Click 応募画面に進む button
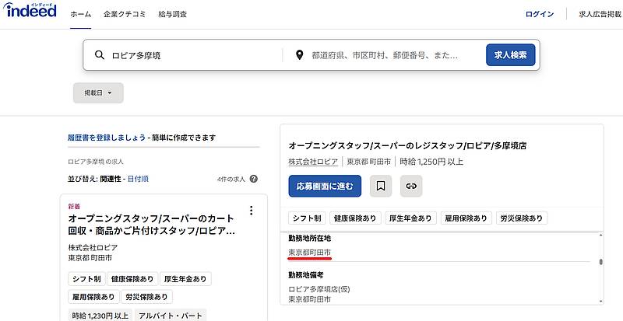Screen dimensions: 623x321 coord(325,186)
